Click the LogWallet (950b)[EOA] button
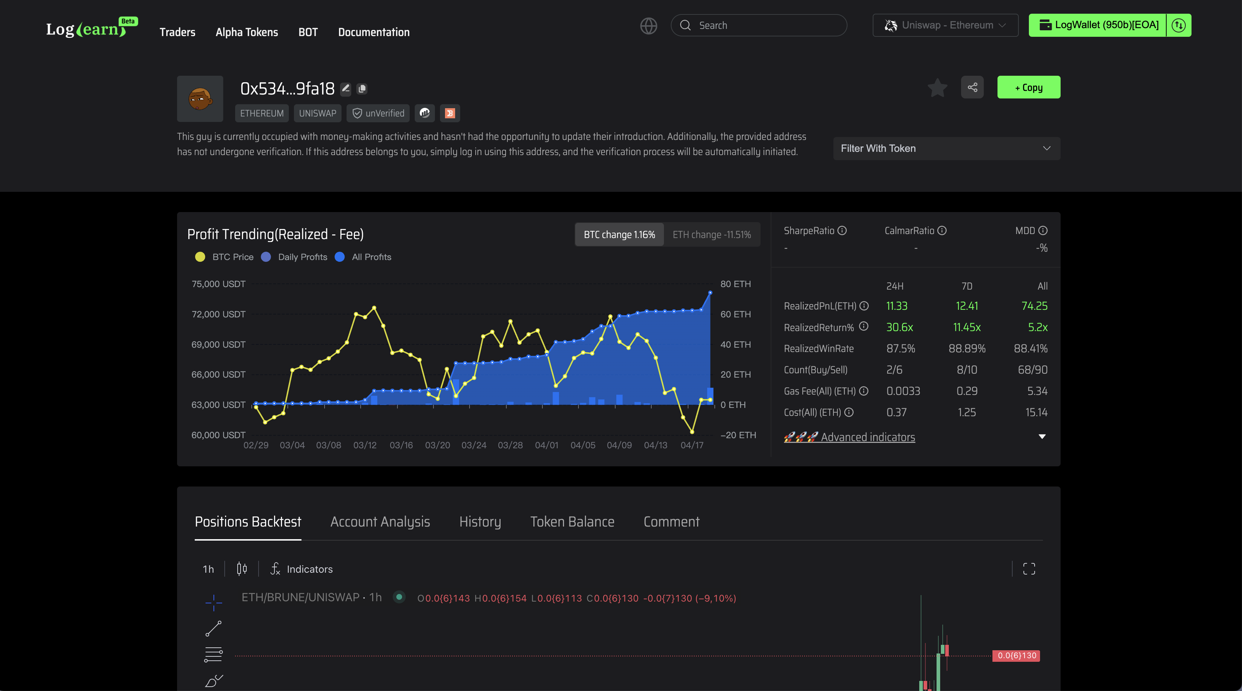Image resolution: width=1242 pixels, height=691 pixels. click(1098, 25)
